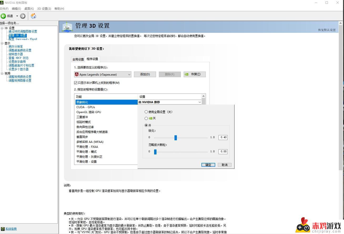Select the OpenGL 渲染 GPU row
Screen dimensions: 344x234
click(x=106, y=112)
